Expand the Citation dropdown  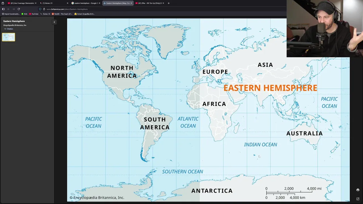click(x=9, y=29)
